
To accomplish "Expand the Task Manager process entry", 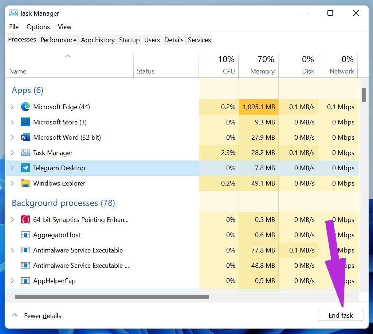I will (12, 153).
